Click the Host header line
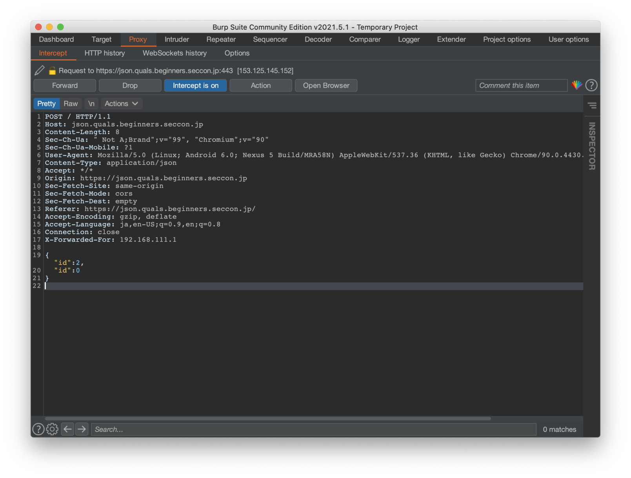 pos(124,124)
